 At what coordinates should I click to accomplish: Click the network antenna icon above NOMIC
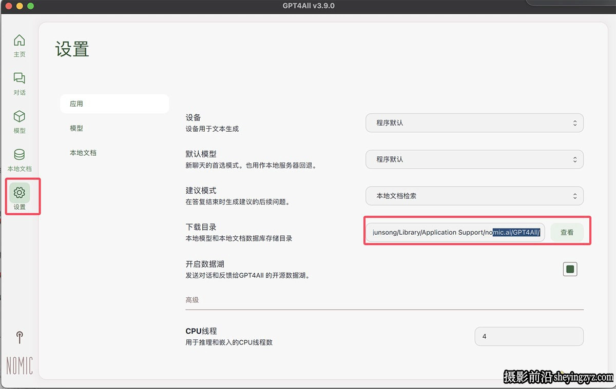click(x=20, y=337)
